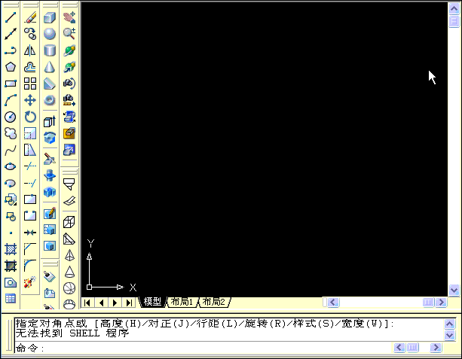This screenshot has height=359, width=462.
Task: Select the Chamfer tool
Action: point(30,249)
